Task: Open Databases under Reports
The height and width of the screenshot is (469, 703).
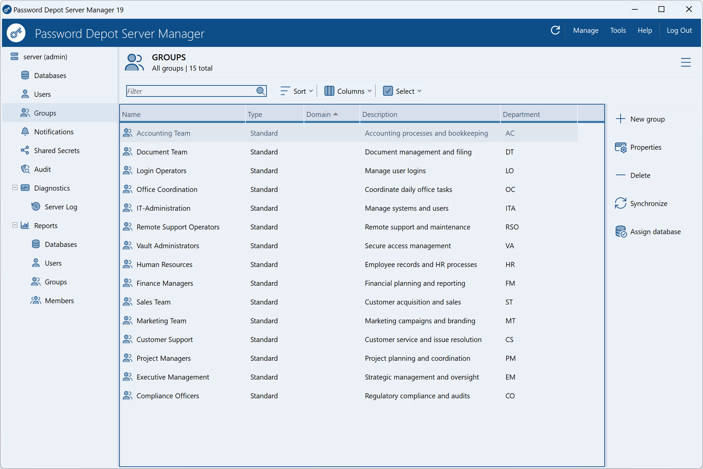Action: click(61, 244)
